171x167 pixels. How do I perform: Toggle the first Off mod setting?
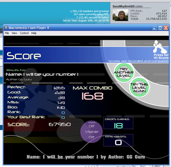click(x=92, y=126)
